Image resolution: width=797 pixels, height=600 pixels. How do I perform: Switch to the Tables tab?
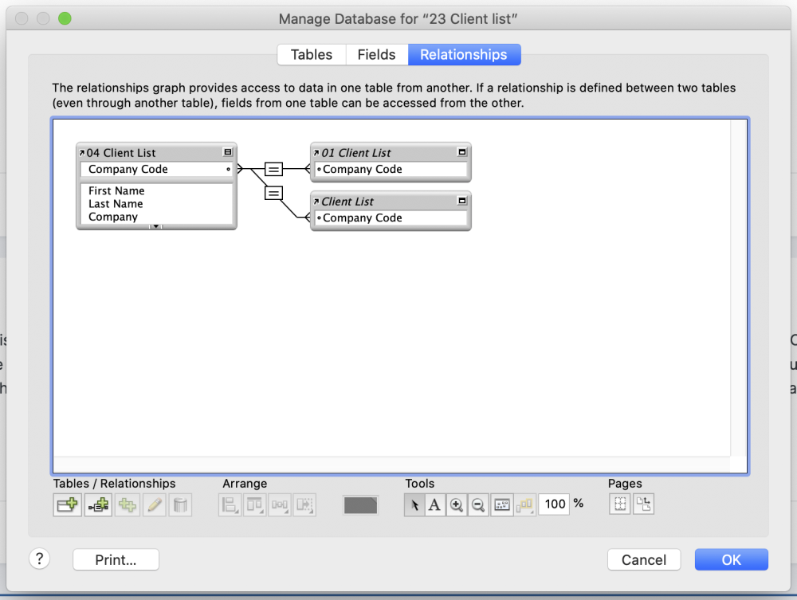tap(311, 54)
